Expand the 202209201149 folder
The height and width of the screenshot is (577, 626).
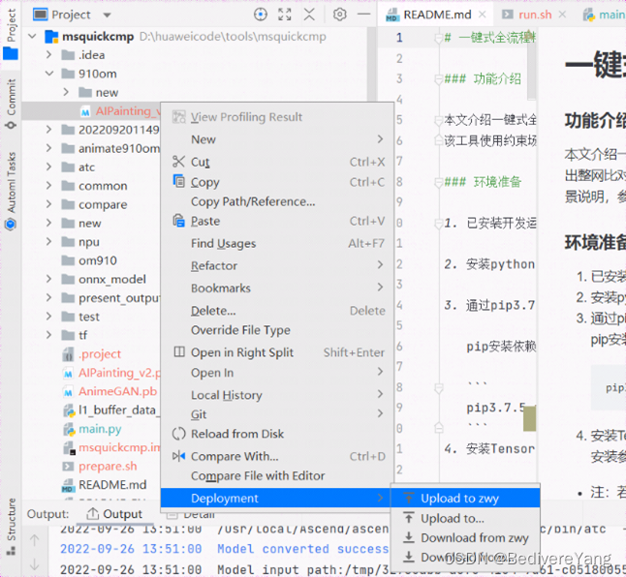pos(48,130)
